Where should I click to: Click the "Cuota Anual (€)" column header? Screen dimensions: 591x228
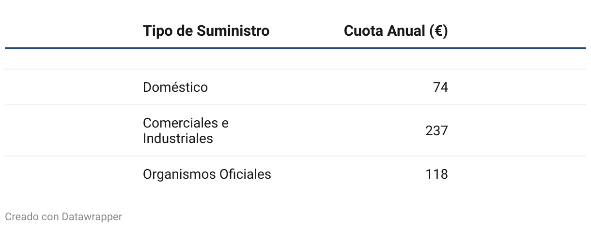pyautogui.click(x=395, y=31)
